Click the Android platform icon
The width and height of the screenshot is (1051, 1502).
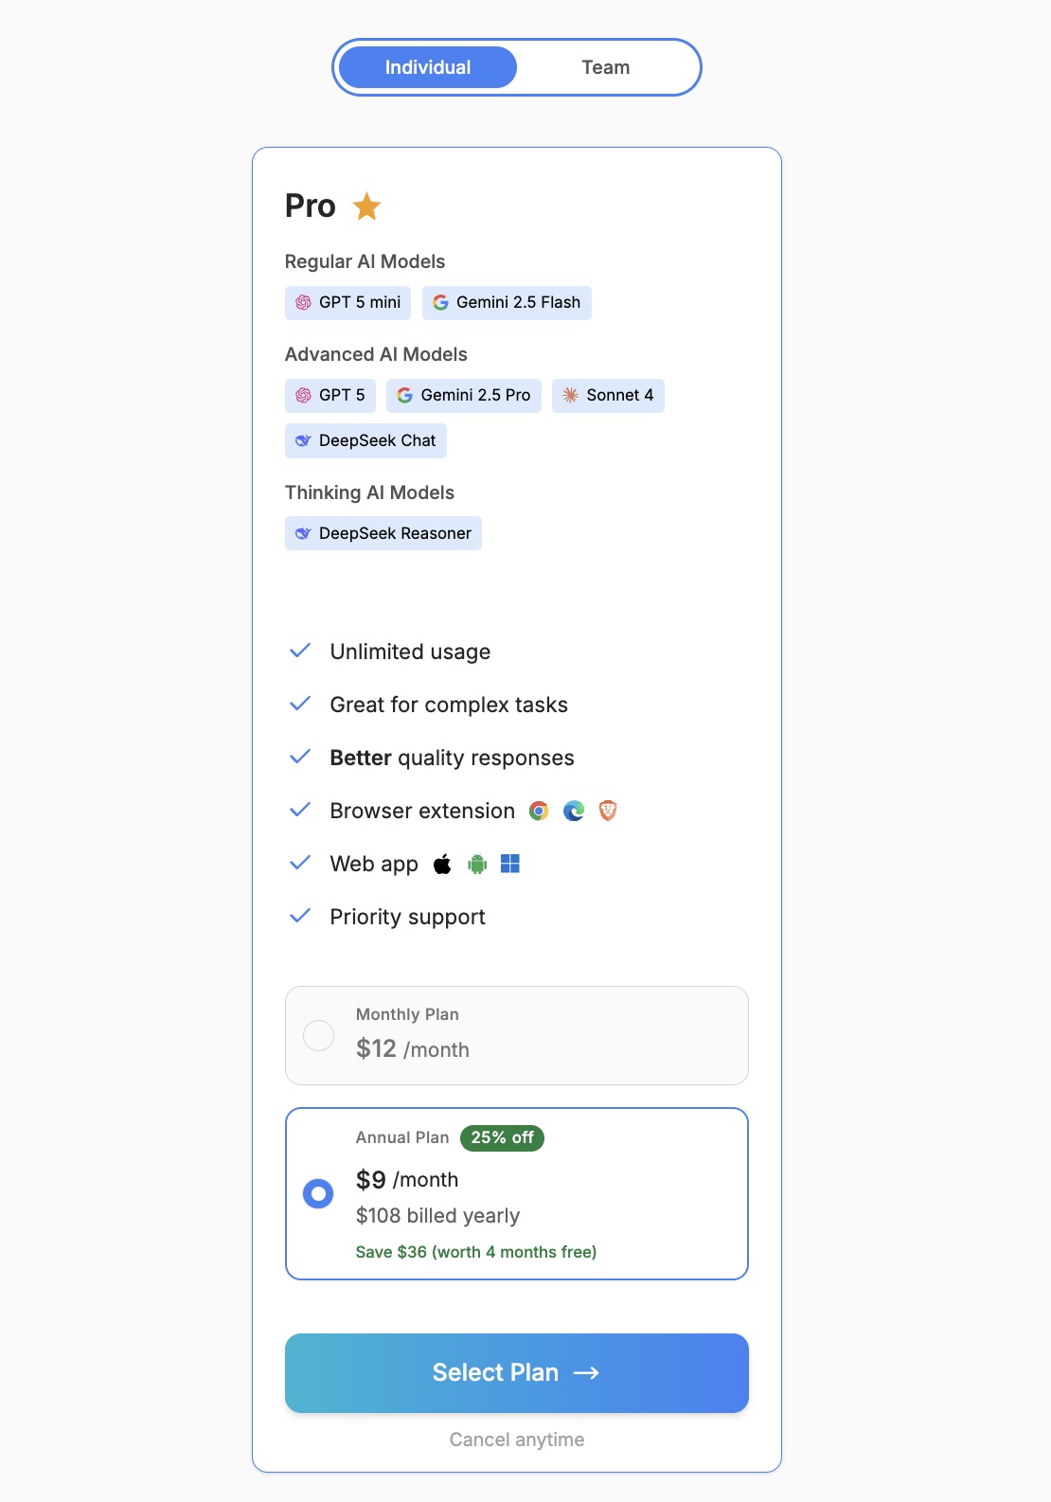pyautogui.click(x=477, y=864)
